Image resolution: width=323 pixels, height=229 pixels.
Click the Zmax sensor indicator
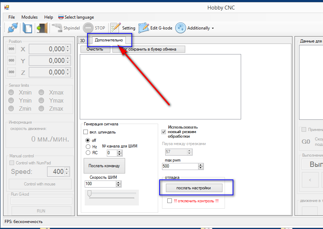(x=41, y=108)
